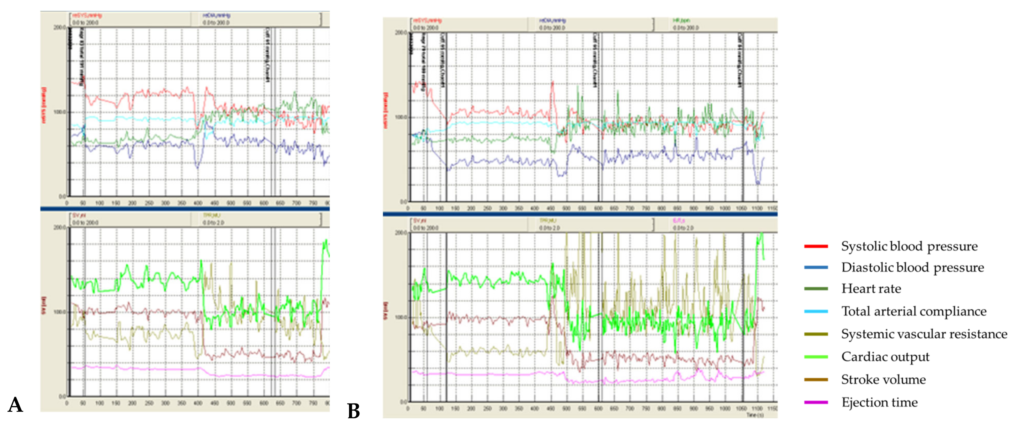Click the cyan Total arterial compliance legend swatch
1014x427 pixels.
click(x=816, y=311)
